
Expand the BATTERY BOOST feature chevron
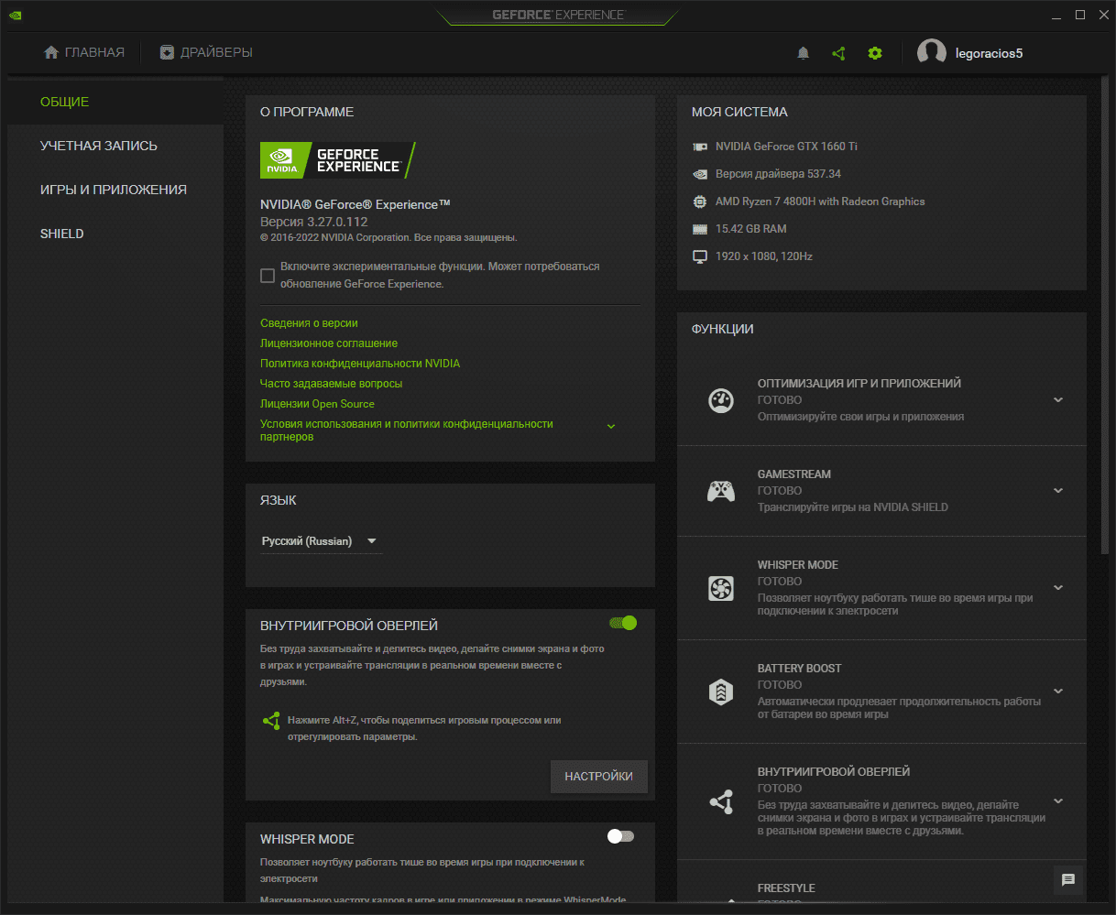[x=1058, y=692]
